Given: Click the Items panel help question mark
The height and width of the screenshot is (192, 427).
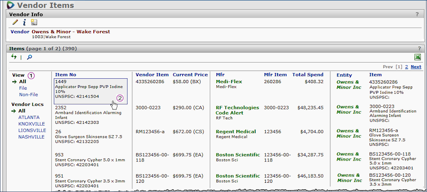Looking at the screenshot, I should tap(419, 49).
